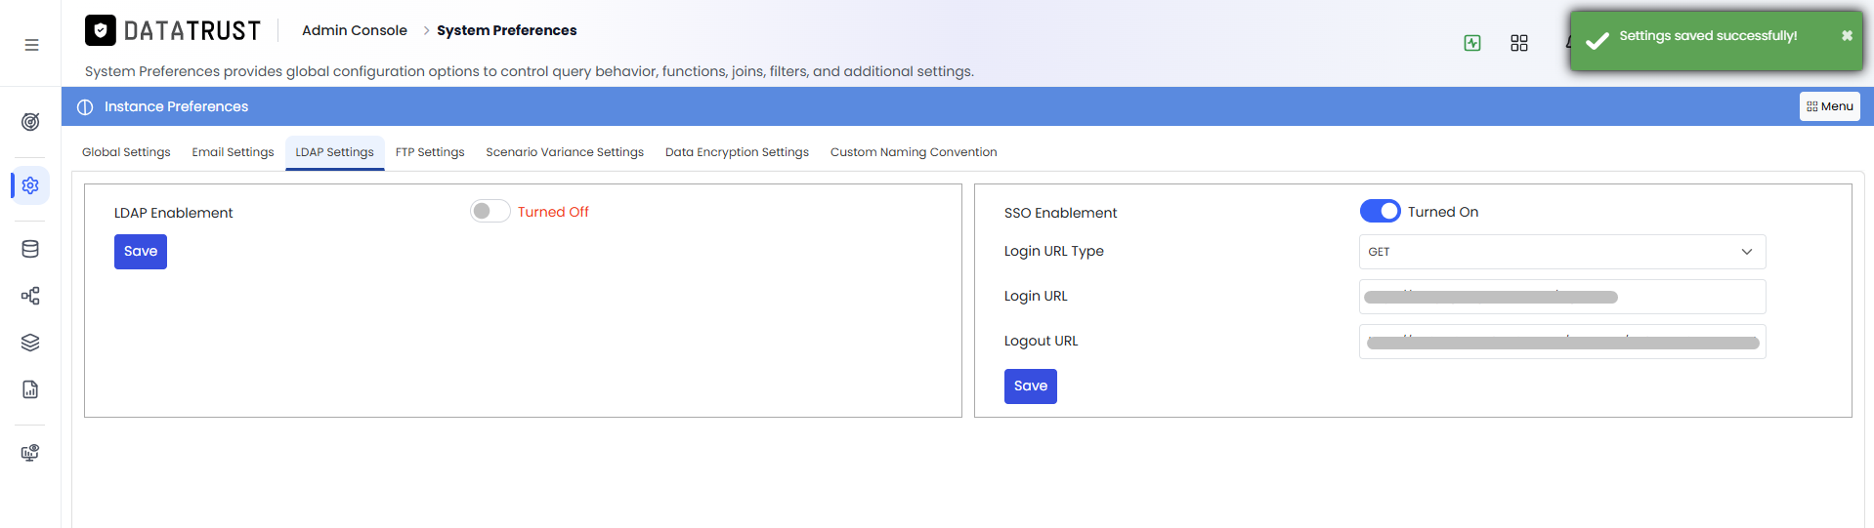
Task: Focus the Logout URL input field
Action: (1562, 342)
